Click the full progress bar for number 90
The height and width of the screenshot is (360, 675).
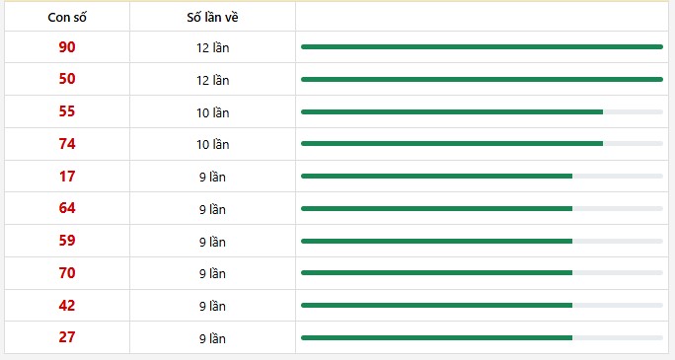482,47
